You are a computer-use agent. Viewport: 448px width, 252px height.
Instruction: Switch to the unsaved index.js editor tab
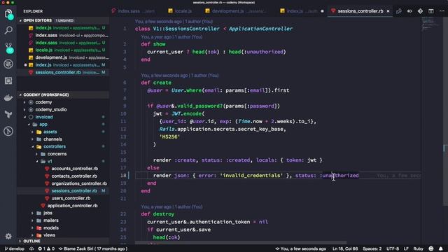pyautogui.click(x=302, y=11)
